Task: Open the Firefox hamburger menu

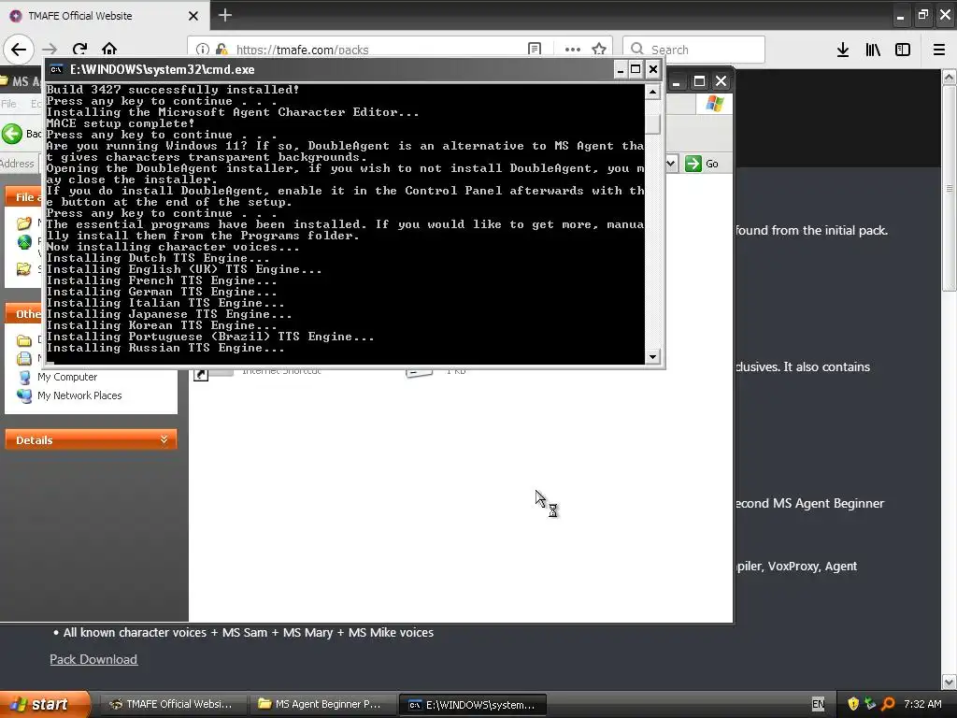Action: coord(939,50)
